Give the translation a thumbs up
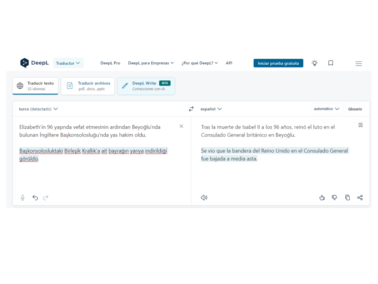The width and height of the screenshot is (378, 284). coord(322,198)
